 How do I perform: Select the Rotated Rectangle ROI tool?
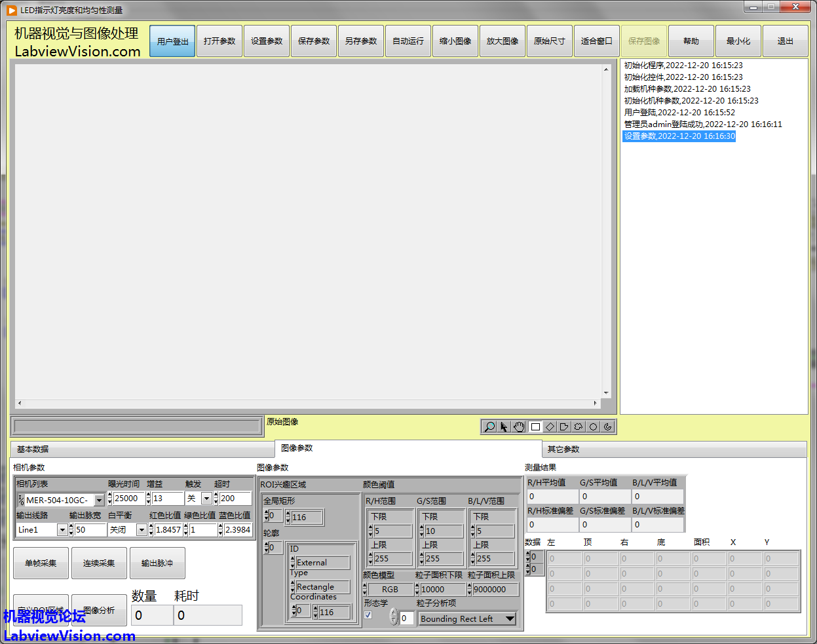click(x=550, y=427)
